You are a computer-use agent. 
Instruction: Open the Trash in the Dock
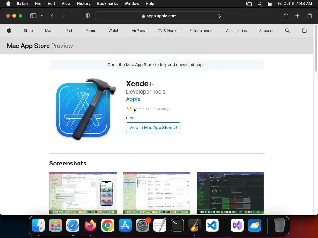(280, 225)
